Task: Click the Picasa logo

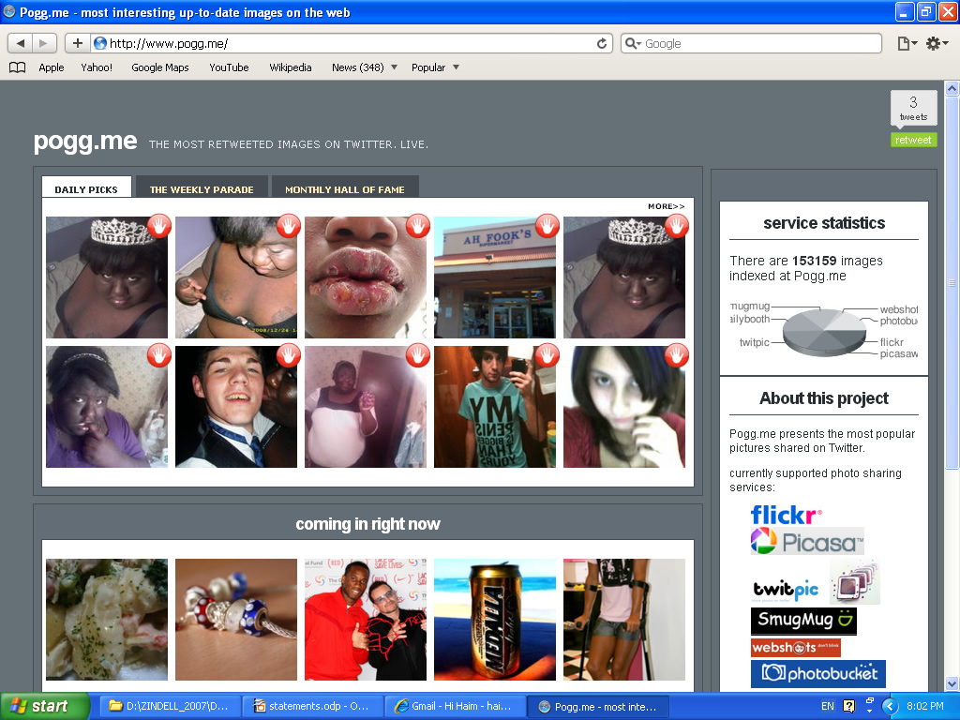Action: pyautogui.click(x=807, y=541)
